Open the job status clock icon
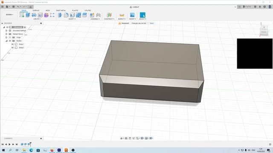Viewport: 273px width, 153px height. click(x=255, y=7)
